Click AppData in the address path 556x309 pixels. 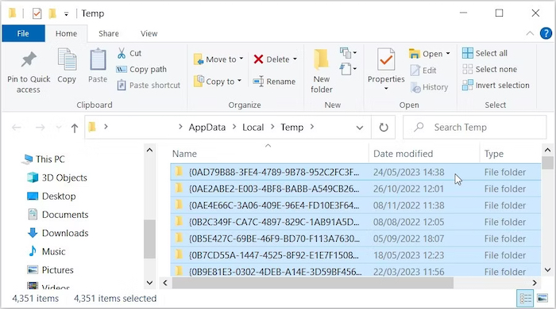pos(207,128)
